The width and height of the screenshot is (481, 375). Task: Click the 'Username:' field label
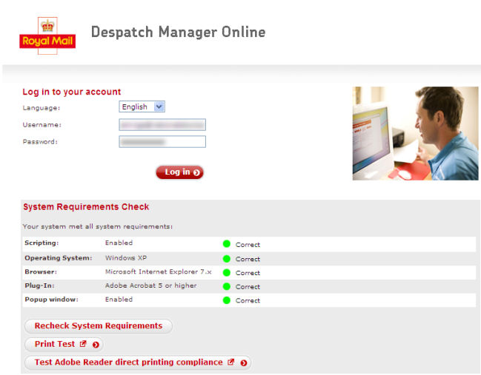(42, 124)
